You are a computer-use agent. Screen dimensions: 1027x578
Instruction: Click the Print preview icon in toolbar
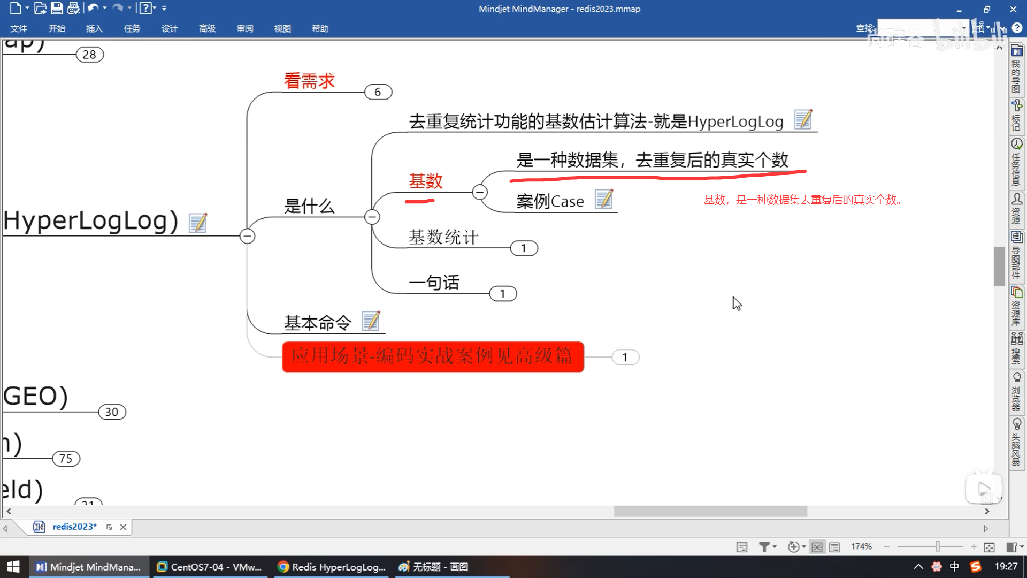click(73, 8)
